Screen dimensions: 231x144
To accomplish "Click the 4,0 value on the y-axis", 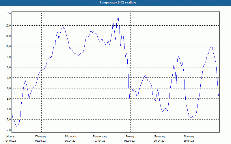I will (9, 109).
